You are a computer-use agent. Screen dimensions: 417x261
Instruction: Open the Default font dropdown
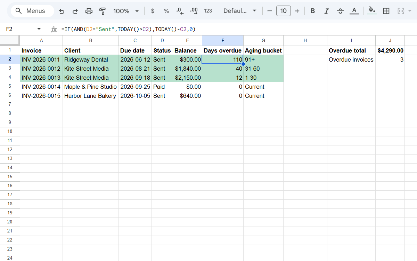[240, 11]
